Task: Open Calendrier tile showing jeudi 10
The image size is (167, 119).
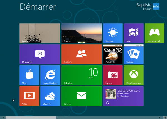Action: [81, 75]
